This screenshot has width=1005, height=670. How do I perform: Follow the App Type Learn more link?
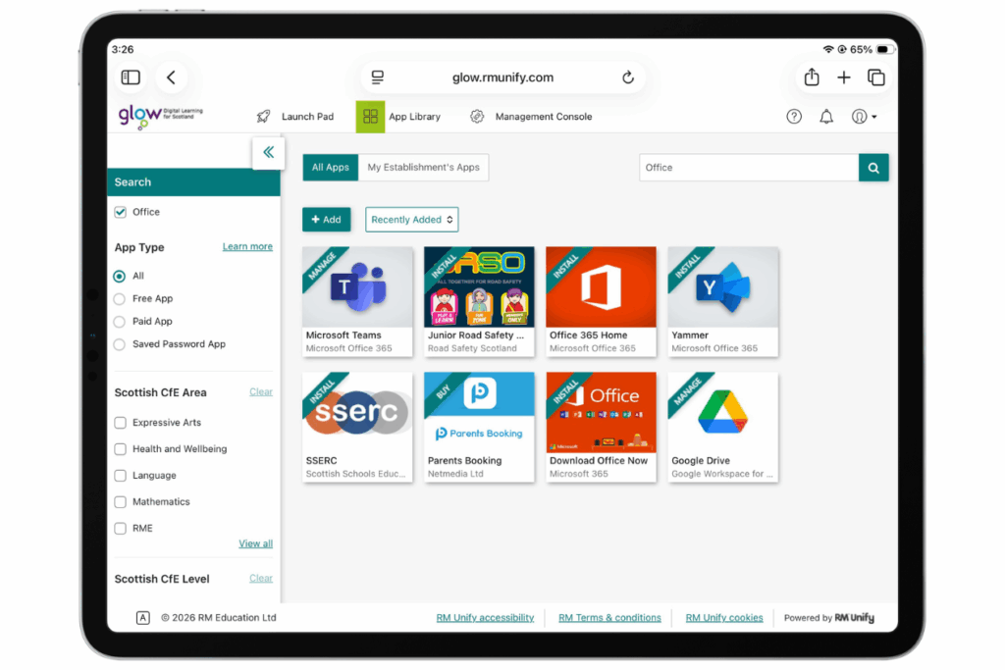(x=247, y=246)
